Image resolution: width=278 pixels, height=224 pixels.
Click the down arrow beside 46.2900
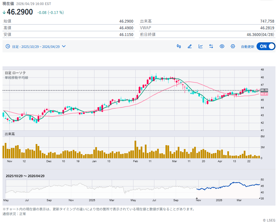point(4,12)
